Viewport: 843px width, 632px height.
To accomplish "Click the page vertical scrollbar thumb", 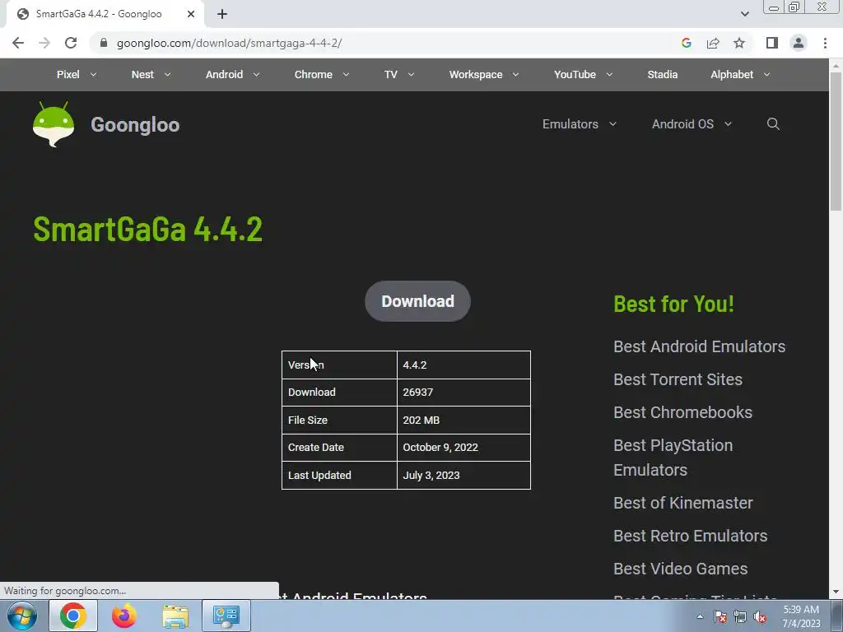I will click(836, 142).
